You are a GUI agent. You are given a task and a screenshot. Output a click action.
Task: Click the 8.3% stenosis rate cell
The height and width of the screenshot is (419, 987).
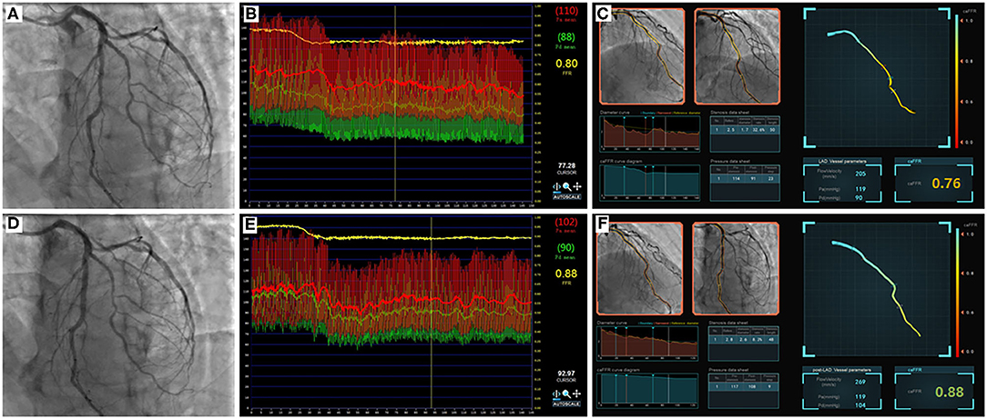tap(759, 342)
